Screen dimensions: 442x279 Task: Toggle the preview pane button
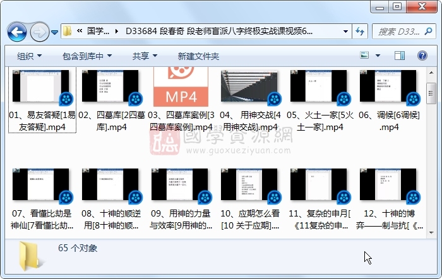point(400,56)
